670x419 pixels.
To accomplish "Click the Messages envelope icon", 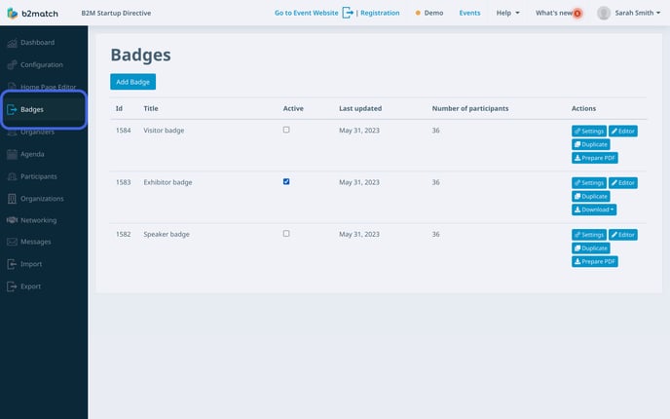I will coord(12,242).
